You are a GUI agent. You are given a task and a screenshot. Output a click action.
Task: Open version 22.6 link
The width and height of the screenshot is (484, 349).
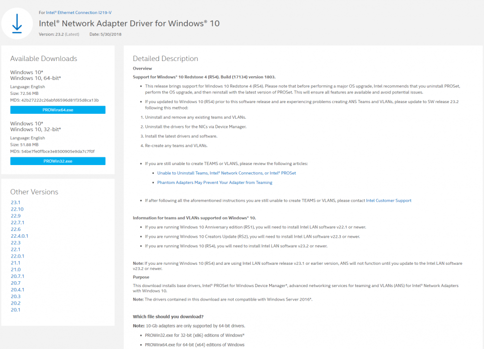tap(15, 229)
